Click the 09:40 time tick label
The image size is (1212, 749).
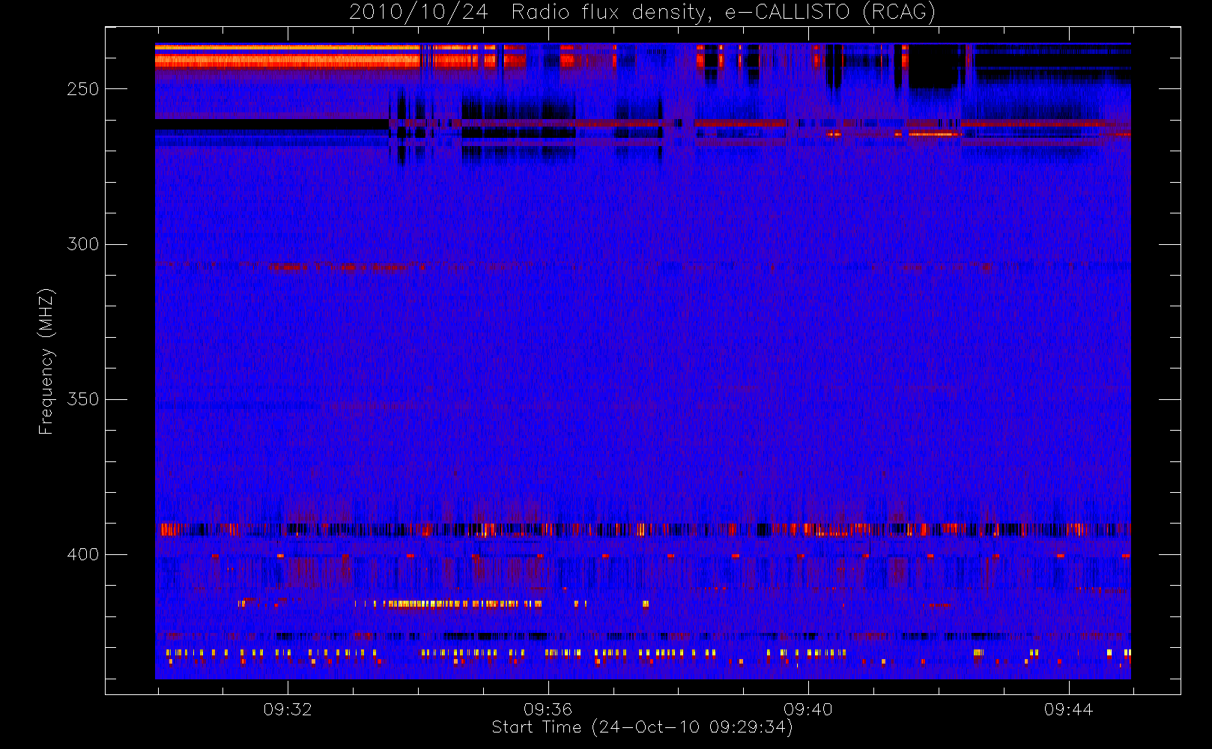tap(808, 709)
